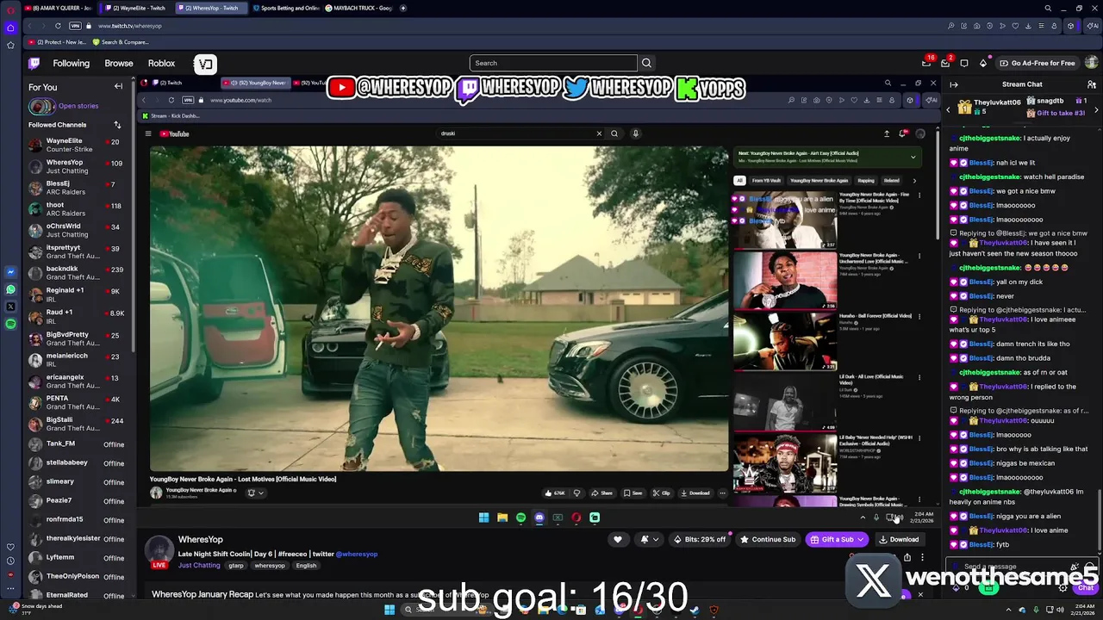The width and height of the screenshot is (1103, 620).
Task: Click the English tag
Action: click(x=306, y=566)
